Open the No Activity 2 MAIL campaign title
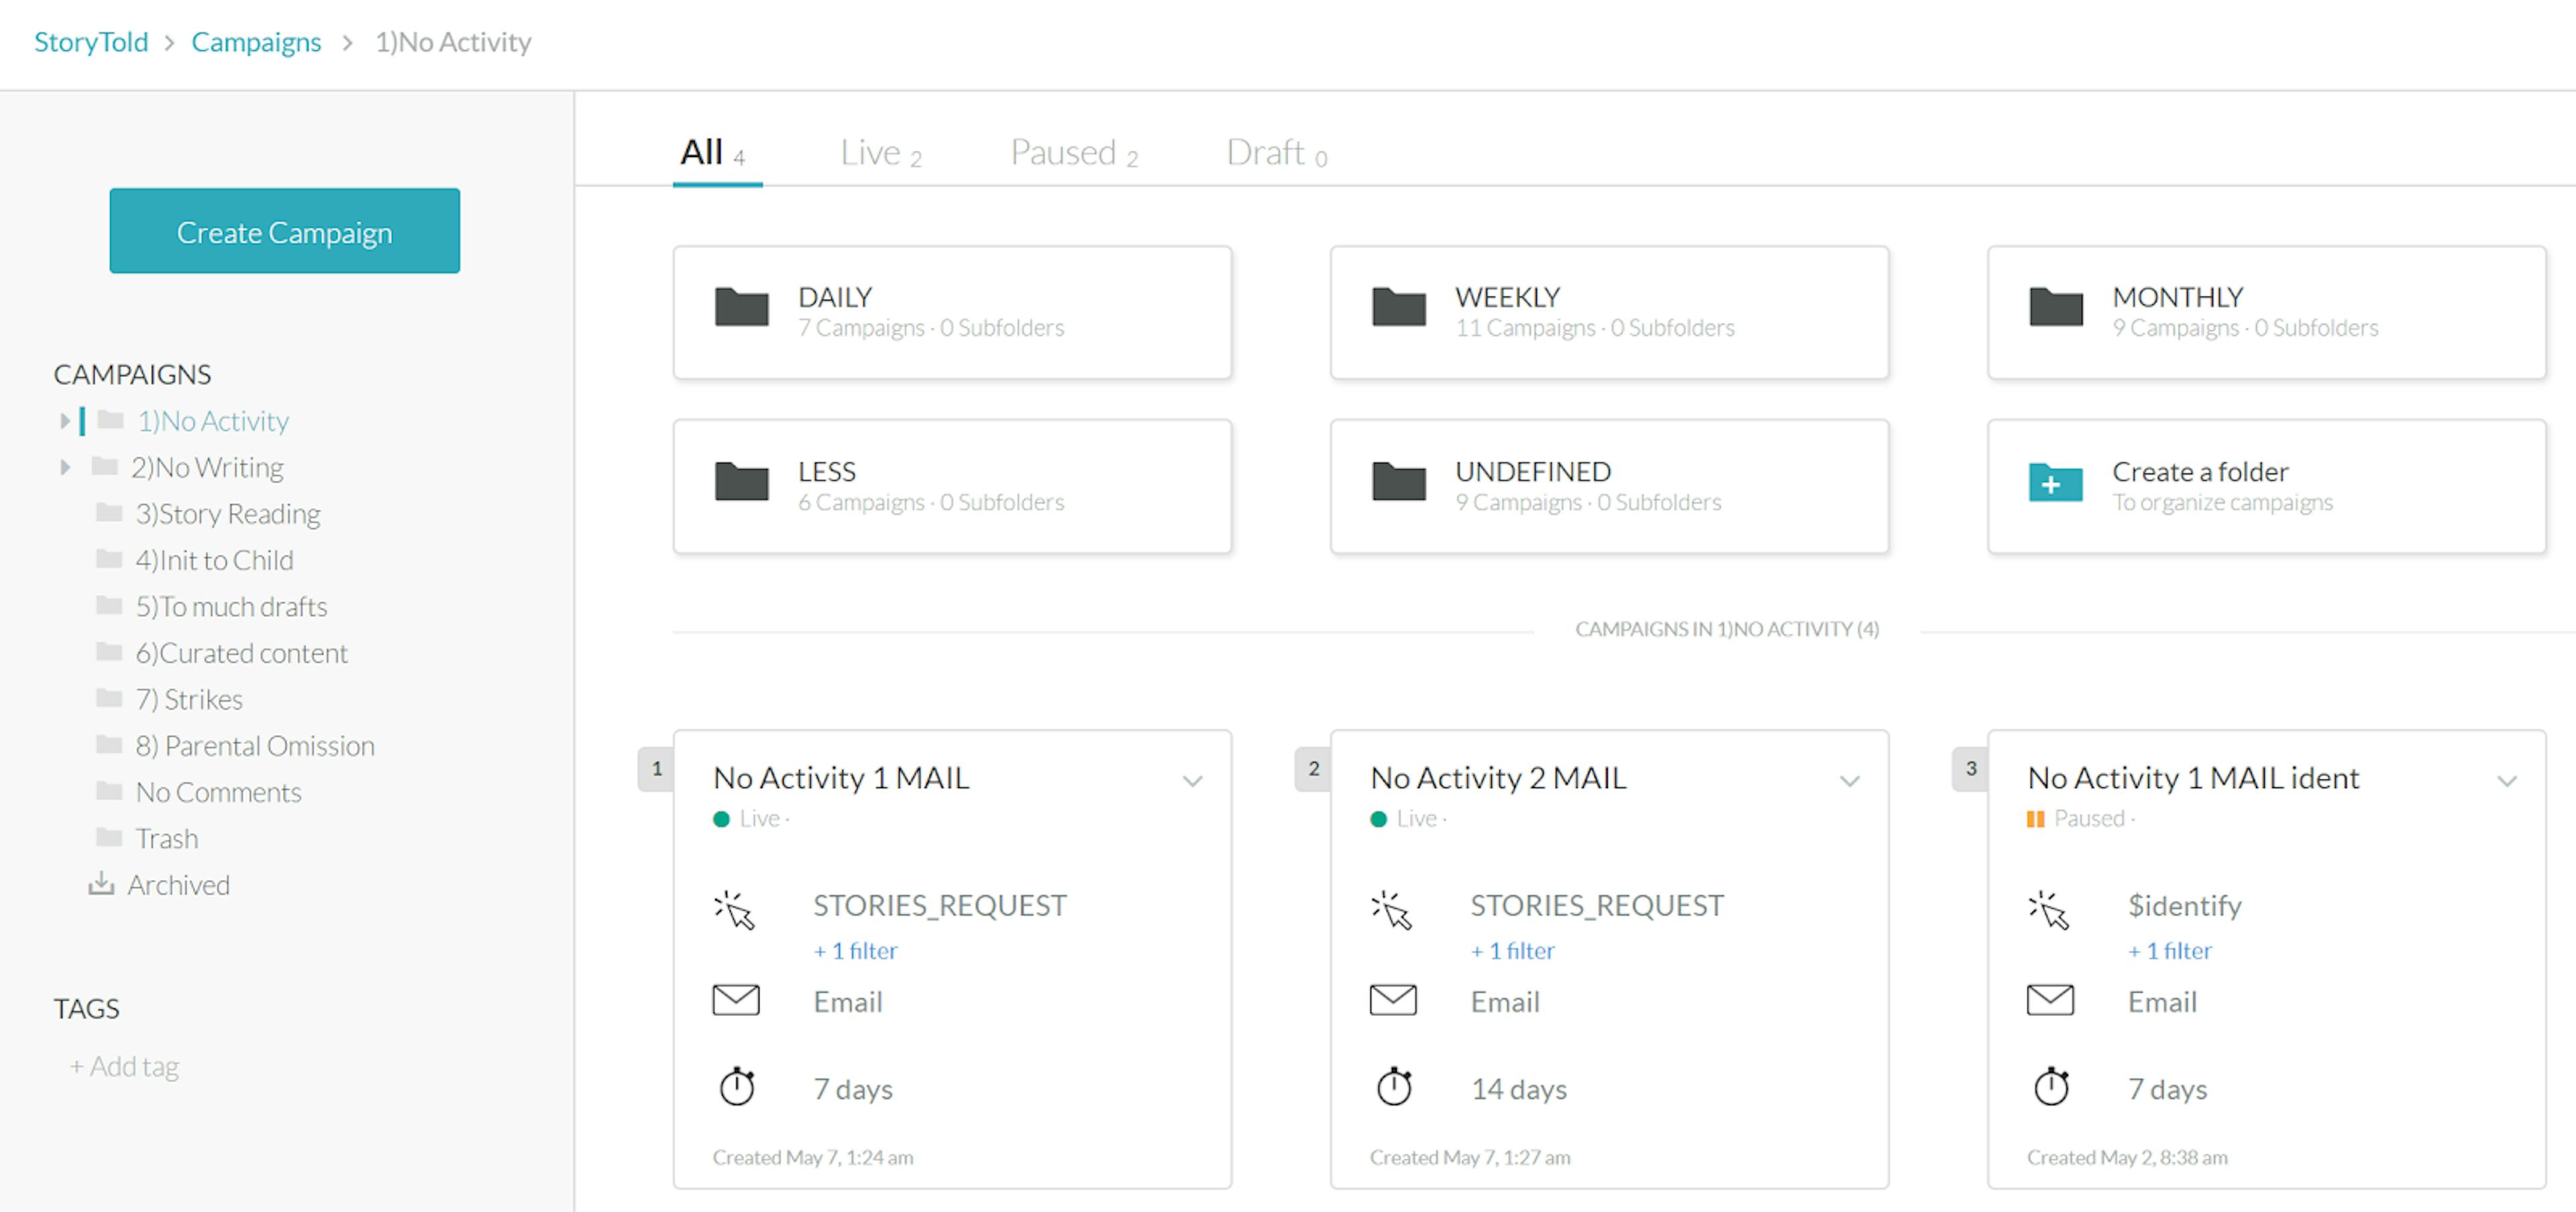 click(1498, 777)
